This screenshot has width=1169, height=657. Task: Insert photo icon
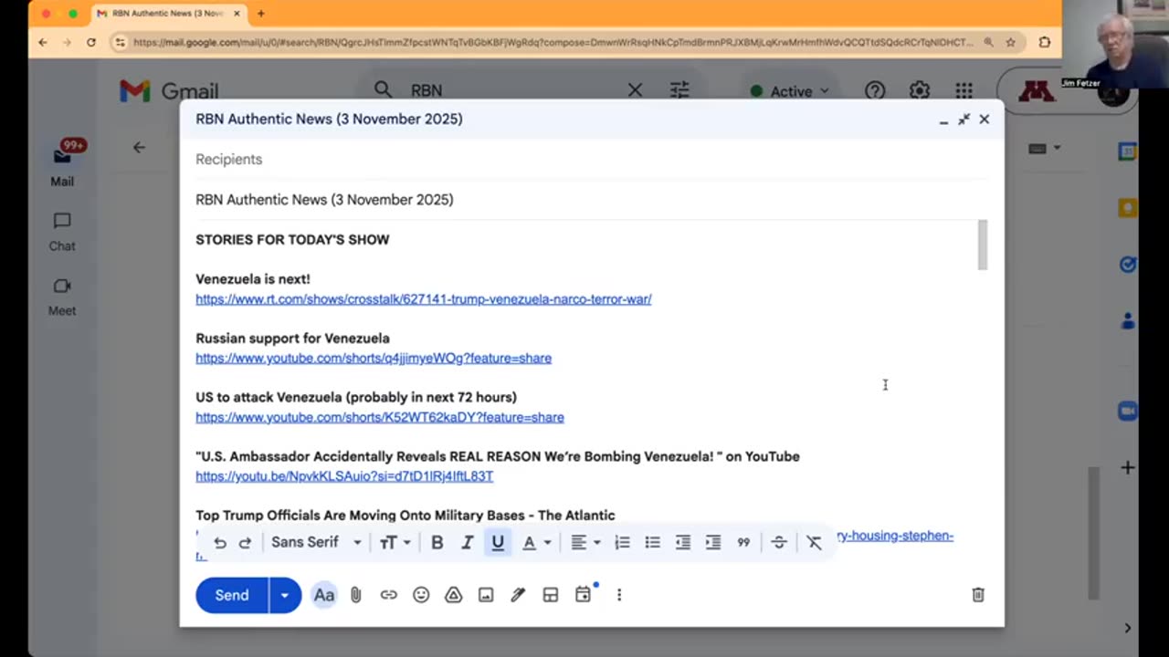[x=486, y=595]
